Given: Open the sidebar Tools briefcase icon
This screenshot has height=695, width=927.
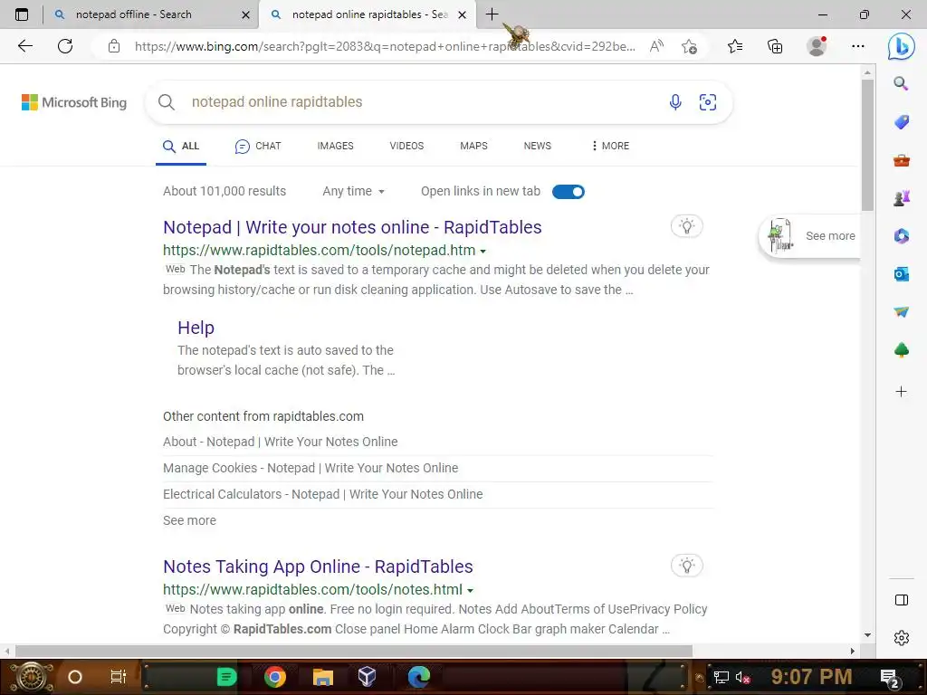Looking at the screenshot, I should click(901, 160).
